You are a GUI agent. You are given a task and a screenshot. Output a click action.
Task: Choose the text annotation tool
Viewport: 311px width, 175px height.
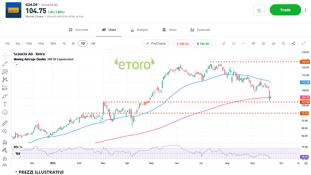[5, 104]
